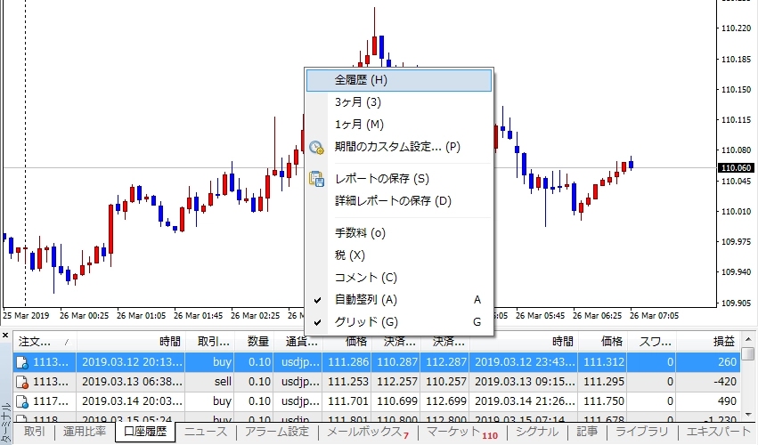Viewport: 758px width, 445px height.
Task: Click profit value -420
Action: [724, 382]
